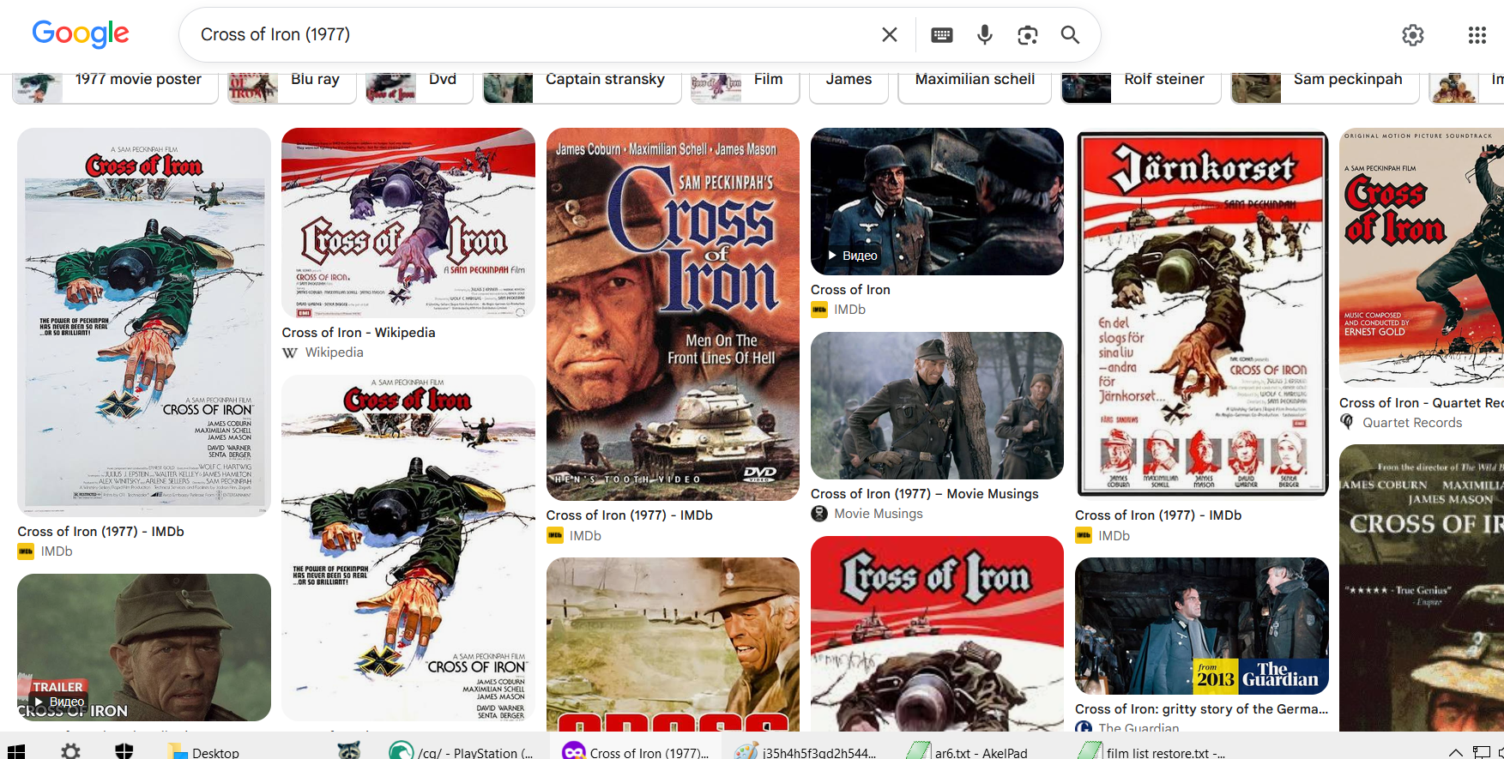Show hidden system tray icons

pos(1455,752)
